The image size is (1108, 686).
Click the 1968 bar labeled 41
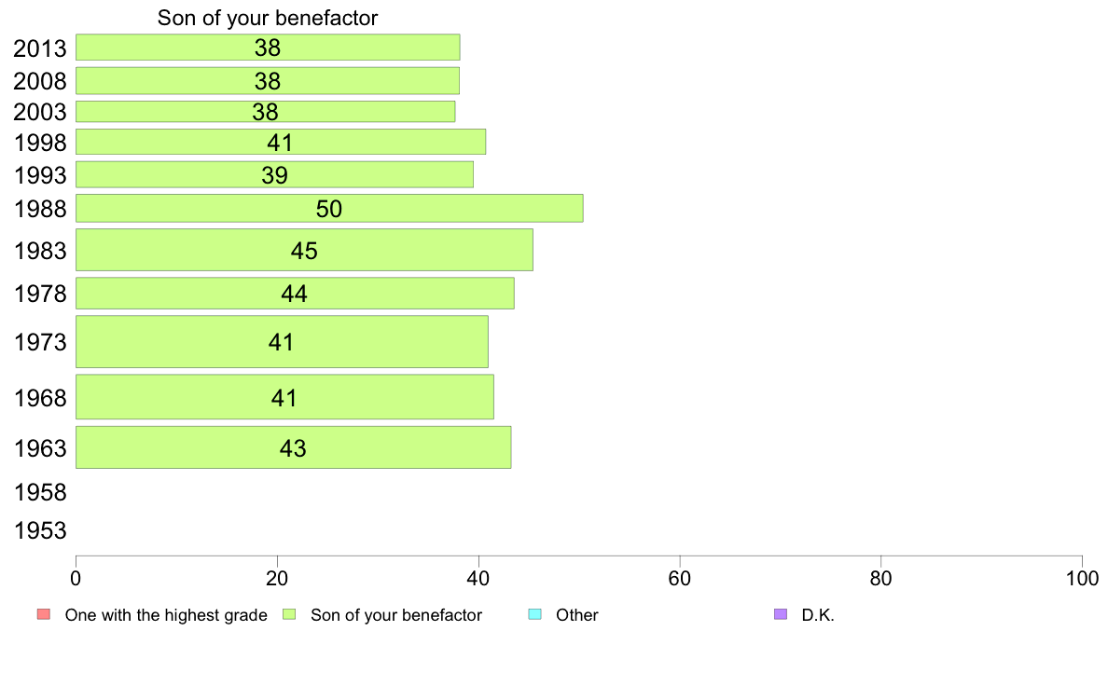click(x=284, y=397)
